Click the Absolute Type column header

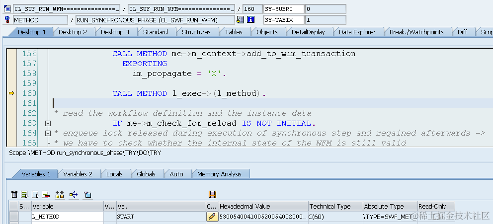[390, 207]
